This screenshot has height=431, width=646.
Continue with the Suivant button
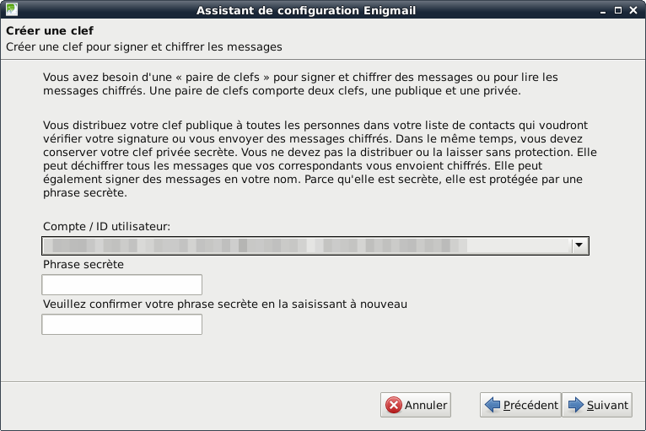(x=597, y=406)
